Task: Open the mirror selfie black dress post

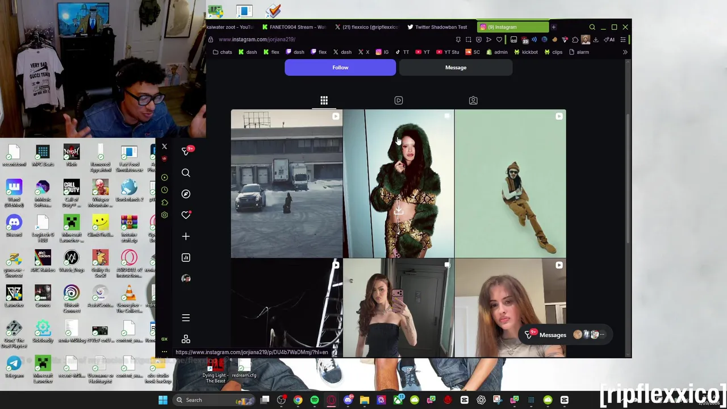Action: 398,308
